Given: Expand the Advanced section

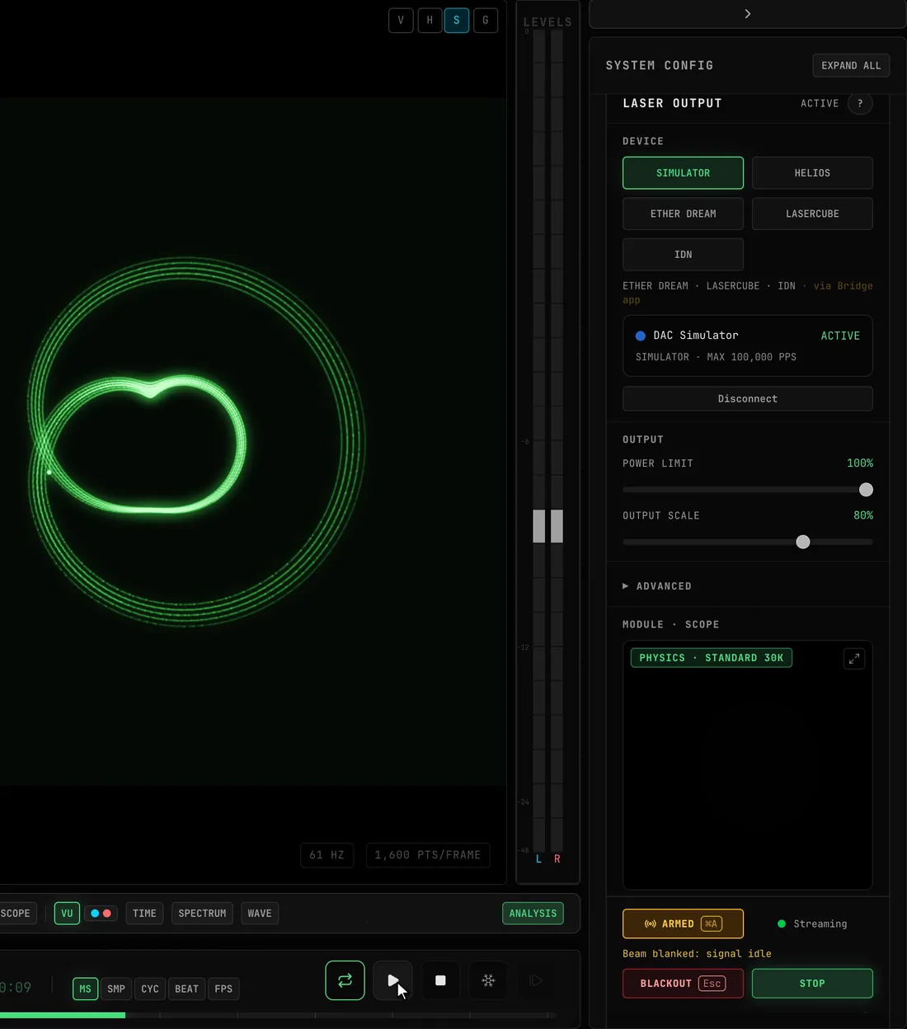Looking at the screenshot, I should click(x=657, y=586).
